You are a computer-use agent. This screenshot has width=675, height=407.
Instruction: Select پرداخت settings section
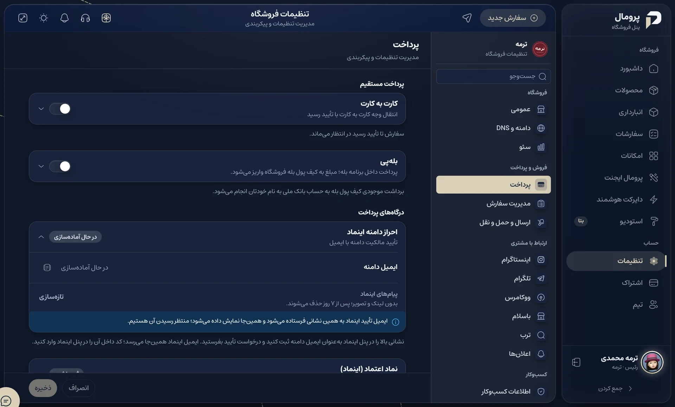tap(494, 185)
